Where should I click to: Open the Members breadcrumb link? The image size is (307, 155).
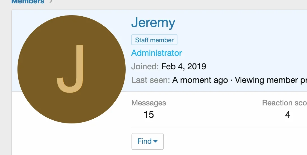pos(28,2)
